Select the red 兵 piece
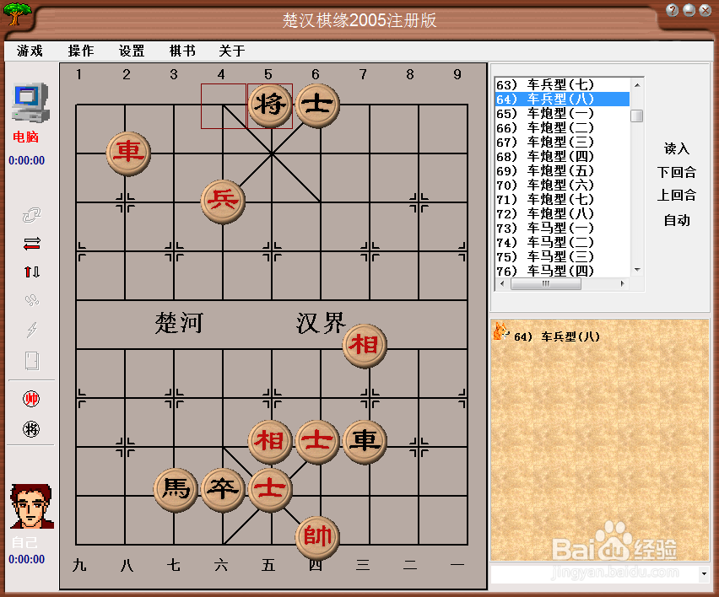 223,202
